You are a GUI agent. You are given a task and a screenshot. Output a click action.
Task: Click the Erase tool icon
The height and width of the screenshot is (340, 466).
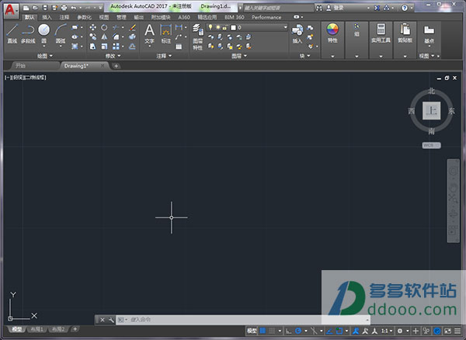(133, 28)
